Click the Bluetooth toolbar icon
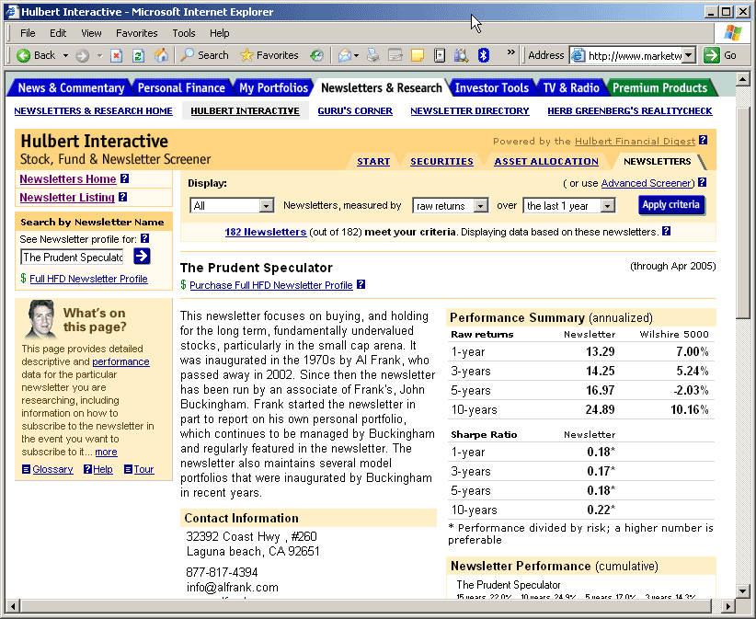Screen dimensions: 756x619 pos(484,55)
